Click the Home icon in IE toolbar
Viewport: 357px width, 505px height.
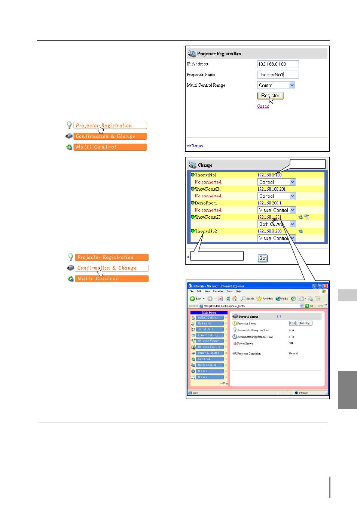pyautogui.click(x=235, y=299)
